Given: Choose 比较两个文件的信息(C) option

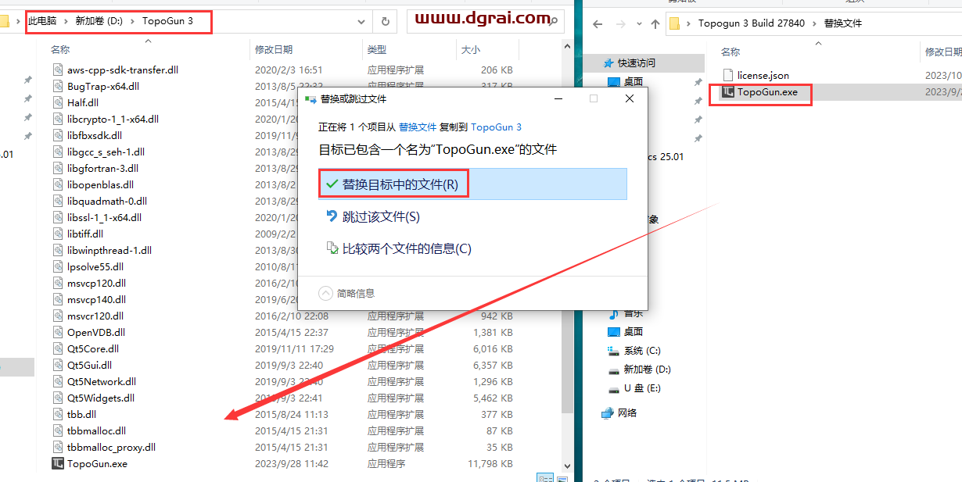Looking at the screenshot, I should pyautogui.click(x=472, y=248).
